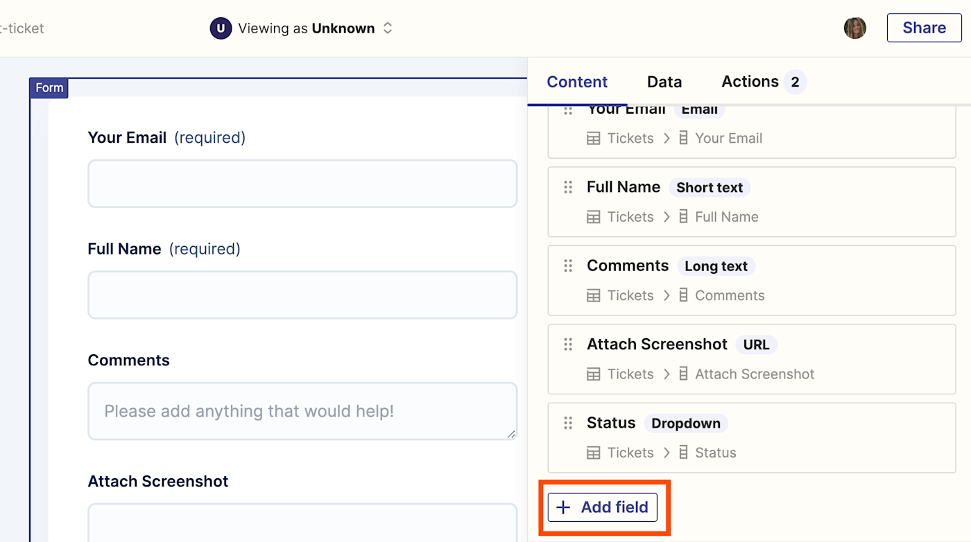Click the Add field button label
This screenshot has width=971, height=542.
(614, 507)
